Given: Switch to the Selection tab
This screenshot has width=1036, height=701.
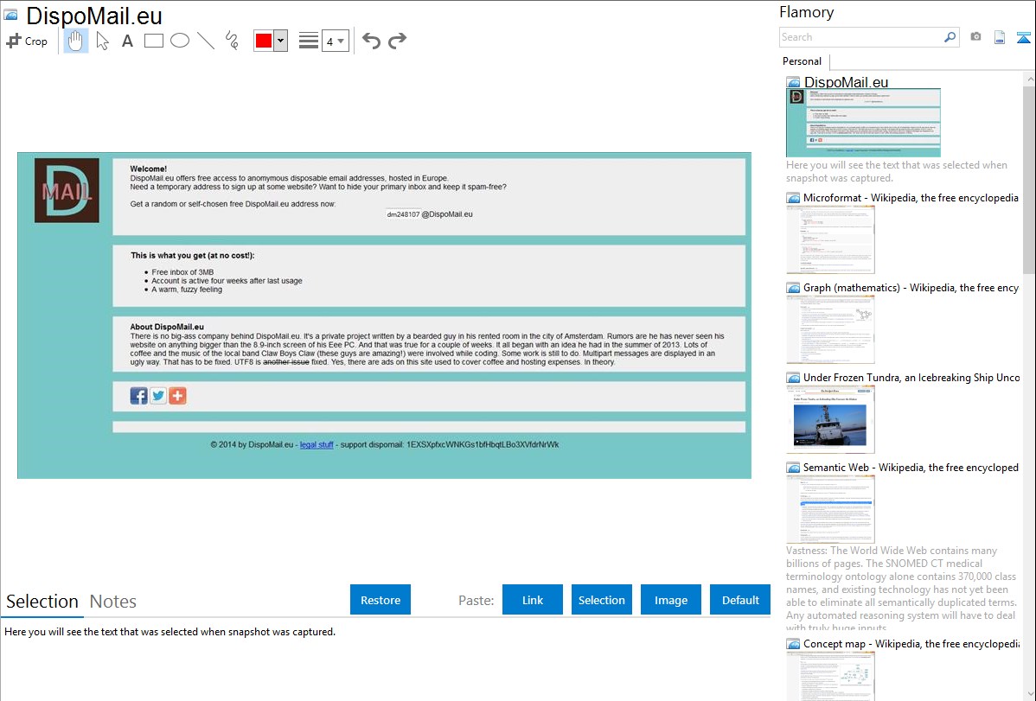Looking at the screenshot, I should pyautogui.click(x=42, y=602).
